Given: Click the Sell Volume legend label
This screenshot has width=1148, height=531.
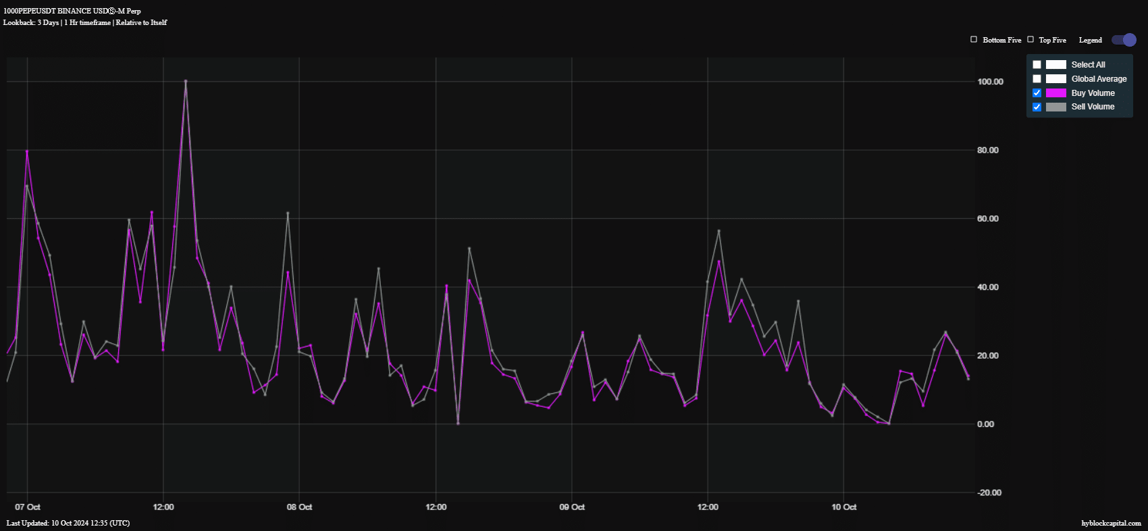Looking at the screenshot, I should tap(1093, 107).
